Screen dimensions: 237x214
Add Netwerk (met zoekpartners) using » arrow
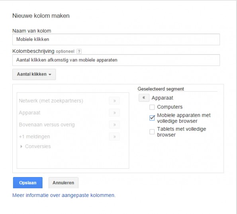[x=114, y=101]
